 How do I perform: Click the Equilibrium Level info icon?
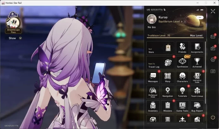coord(185,21)
